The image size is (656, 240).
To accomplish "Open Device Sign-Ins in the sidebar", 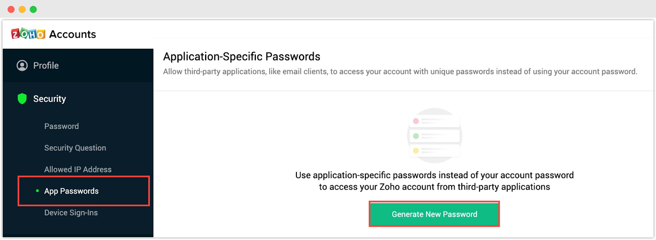I will point(71,213).
